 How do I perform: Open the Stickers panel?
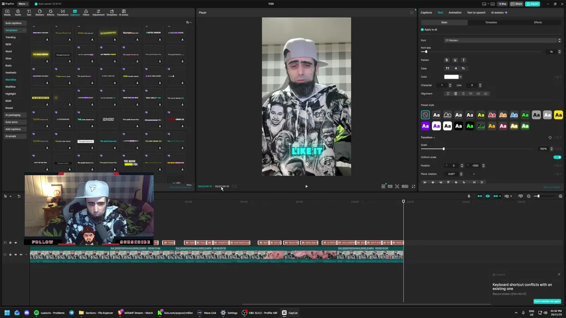pos(40,12)
